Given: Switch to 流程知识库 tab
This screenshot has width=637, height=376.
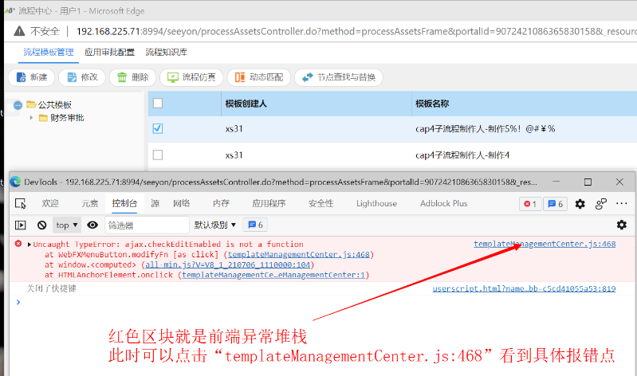Looking at the screenshot, I should click(166, 53).
